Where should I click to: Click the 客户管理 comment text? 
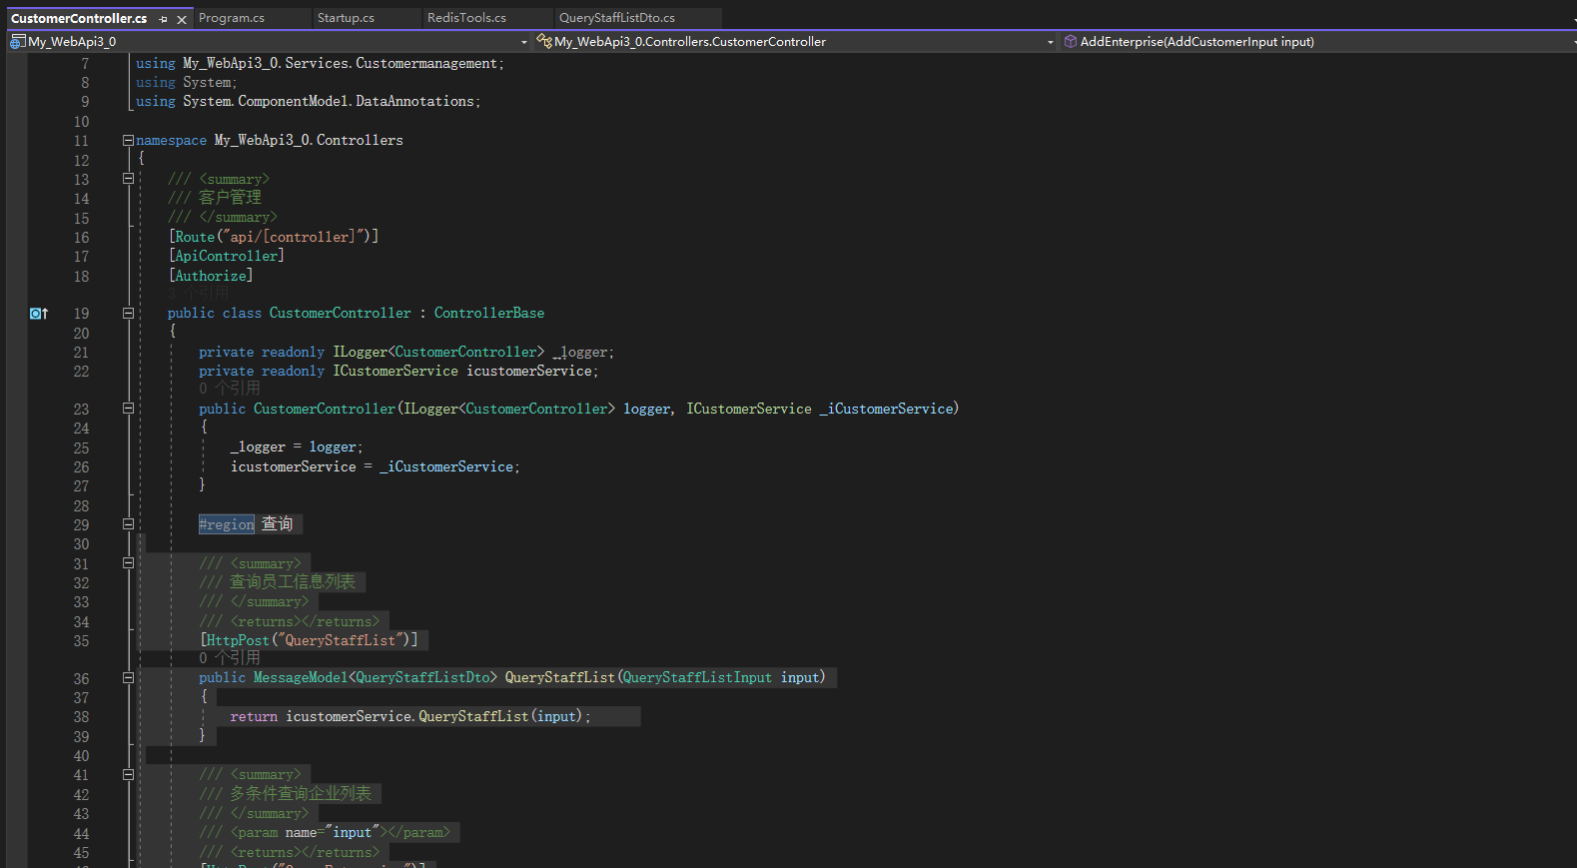pos(230,198)
